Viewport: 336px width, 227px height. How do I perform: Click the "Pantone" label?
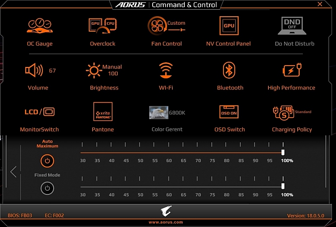coord(103,129)
